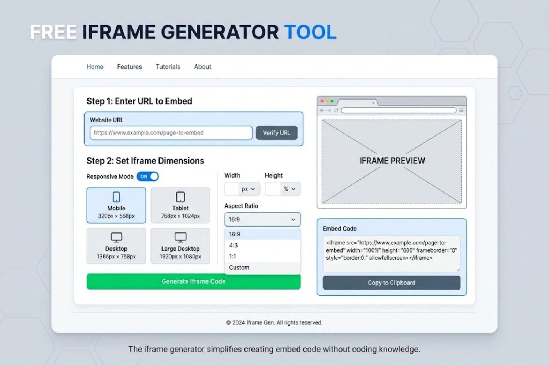This screenshot has height=366, width=549.
Task: Choose the 1:1 aspect ratio option
Action: pos(262,256)
